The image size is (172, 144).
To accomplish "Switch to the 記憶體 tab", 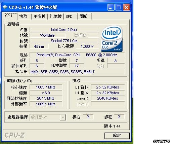I will [56, 16].
